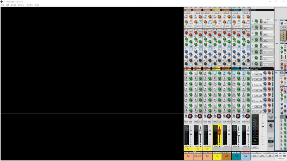Click FX Send 1 level knob in master section
This screenshot has width=287, height=161.
tap(256, 21)
